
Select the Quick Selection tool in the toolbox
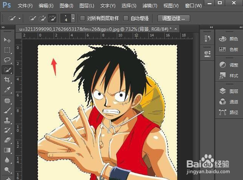(x=7, y=69)
